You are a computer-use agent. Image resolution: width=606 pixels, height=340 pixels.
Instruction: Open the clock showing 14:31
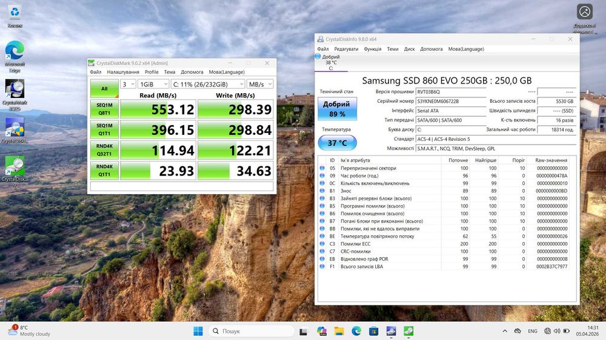click(x=587, y=331)
